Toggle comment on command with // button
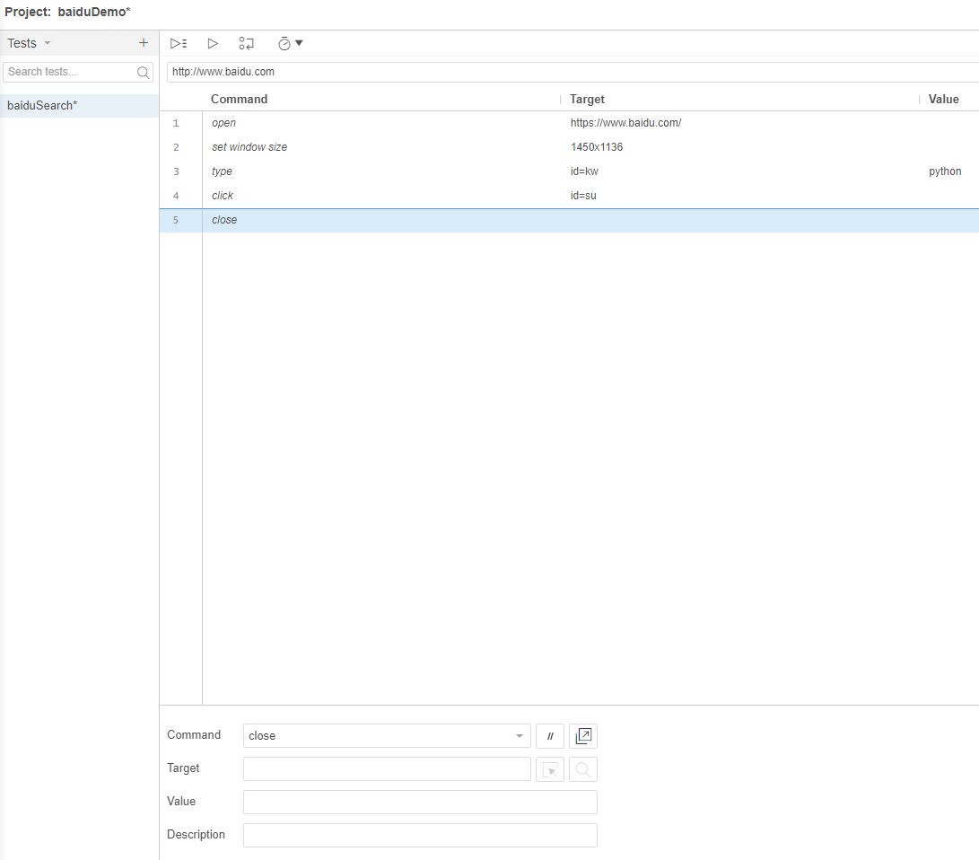 550,736
